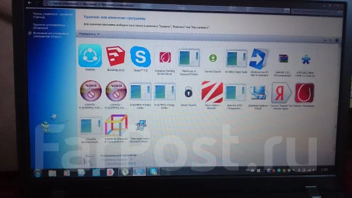Click the Back arrow in the window
Image resolution: width=352 pixels, height=198 pixels.
click(x=29, y=3)
